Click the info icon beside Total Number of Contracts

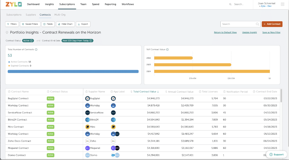(x=36, y=50)
